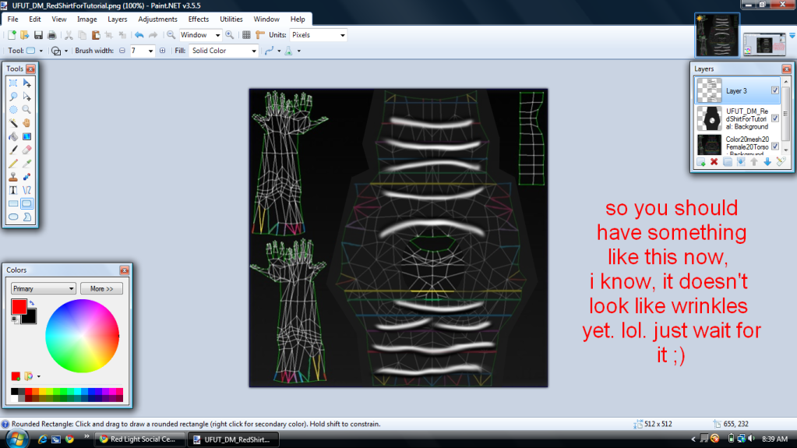Open the Primary color selector dropdown

pyautogui.click(x=43, y=289)
